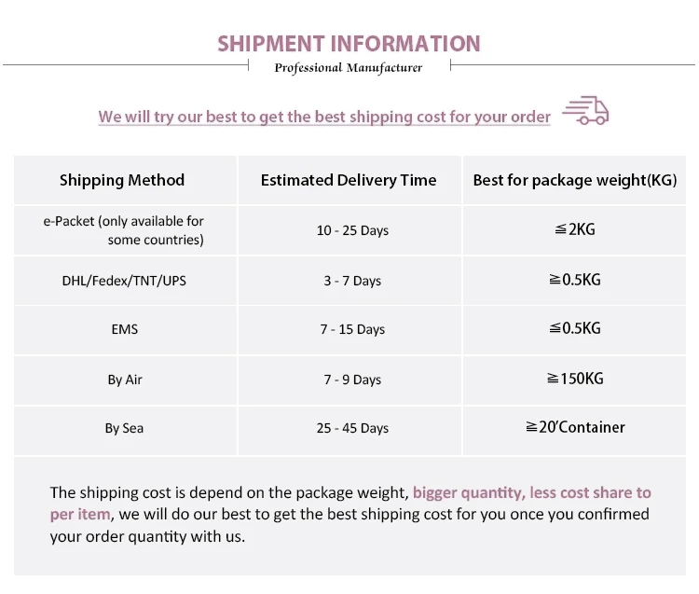The width and height of the screenshot is (699, 594).
Task: Click the ≧20'Container weight cell
Action: (574, 427)
